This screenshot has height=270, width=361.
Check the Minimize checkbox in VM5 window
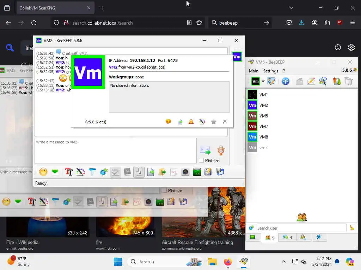click(x=164, y=190)
